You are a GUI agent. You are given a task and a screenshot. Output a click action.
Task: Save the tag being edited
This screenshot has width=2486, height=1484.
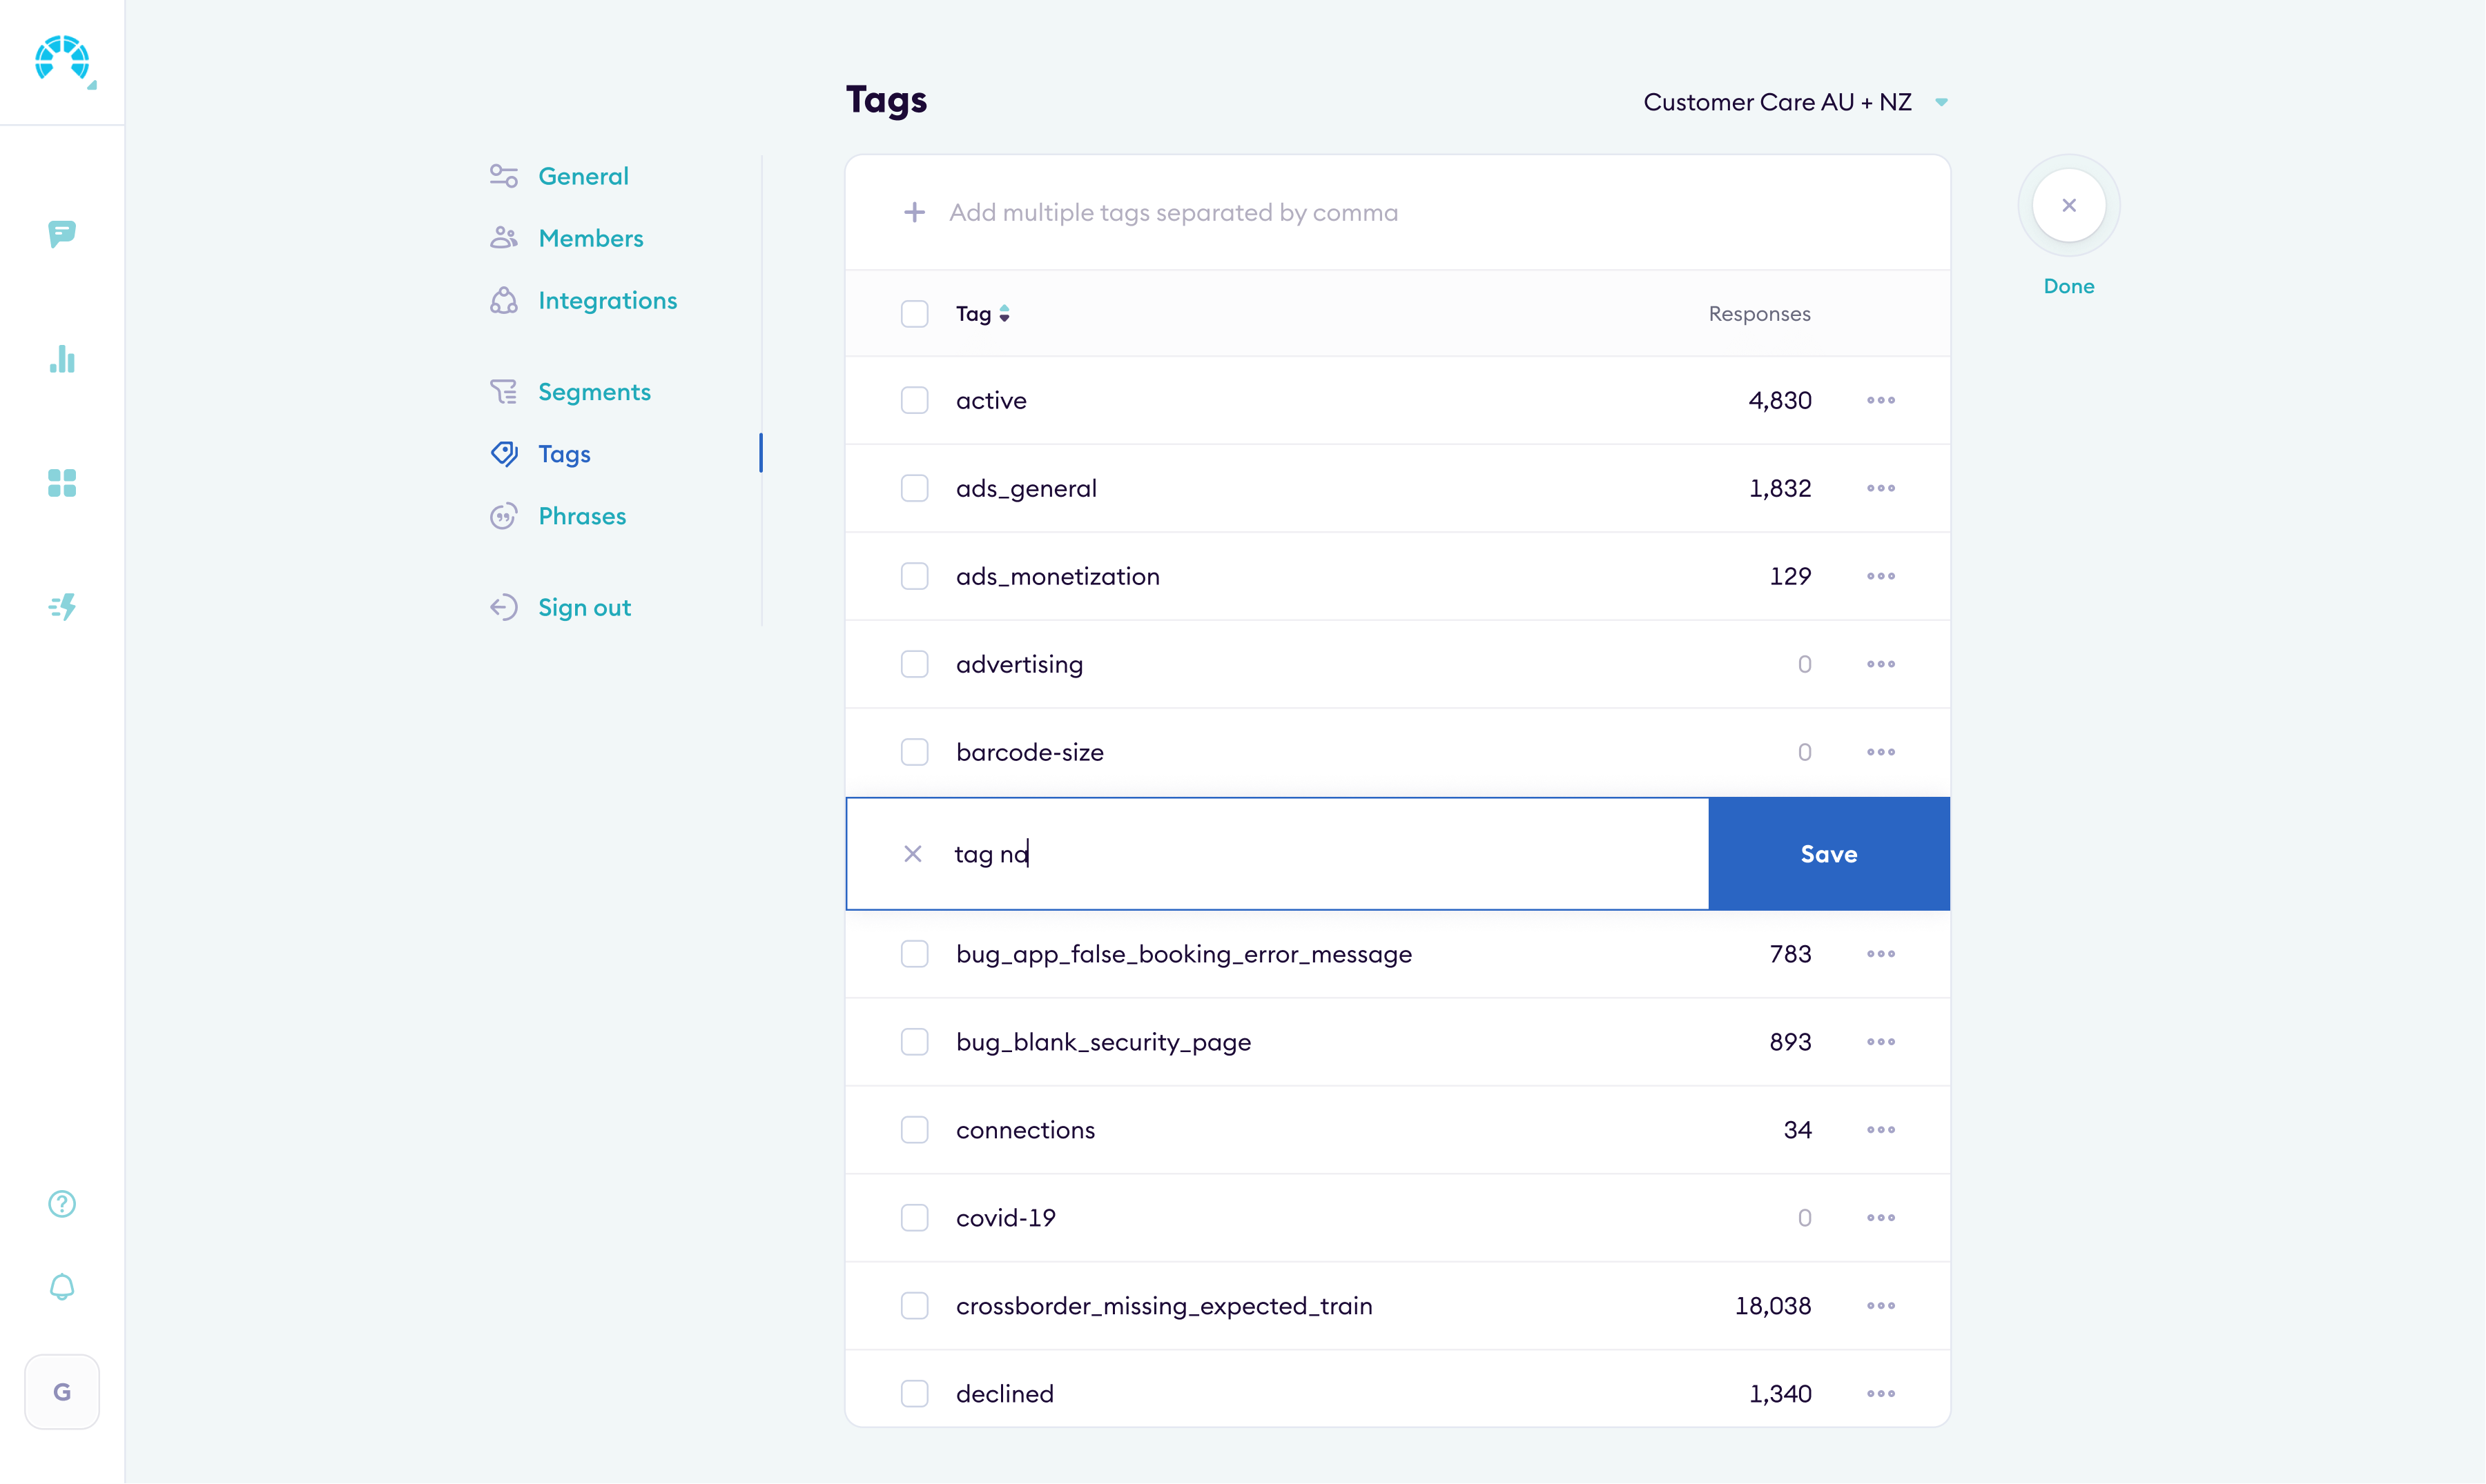1827,853
